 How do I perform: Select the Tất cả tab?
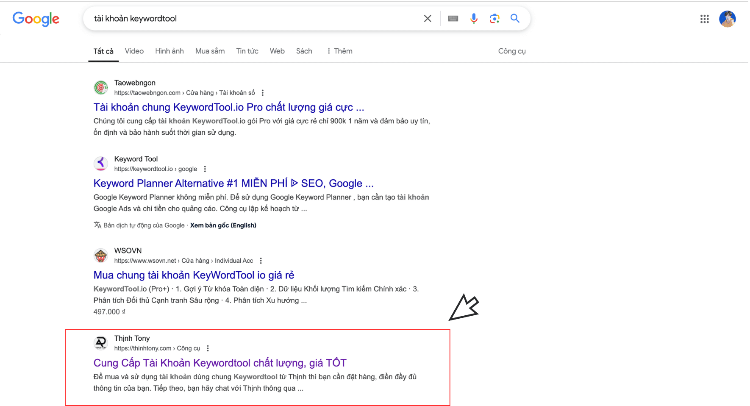103,51
